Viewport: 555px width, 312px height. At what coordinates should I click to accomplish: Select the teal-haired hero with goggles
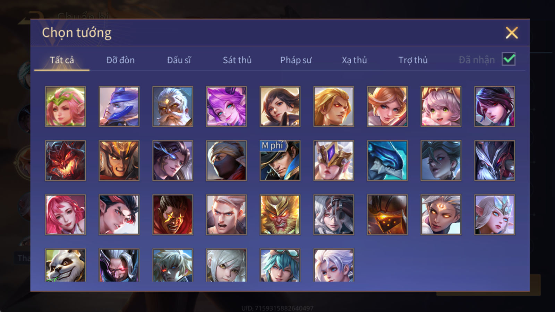[280, 265]
